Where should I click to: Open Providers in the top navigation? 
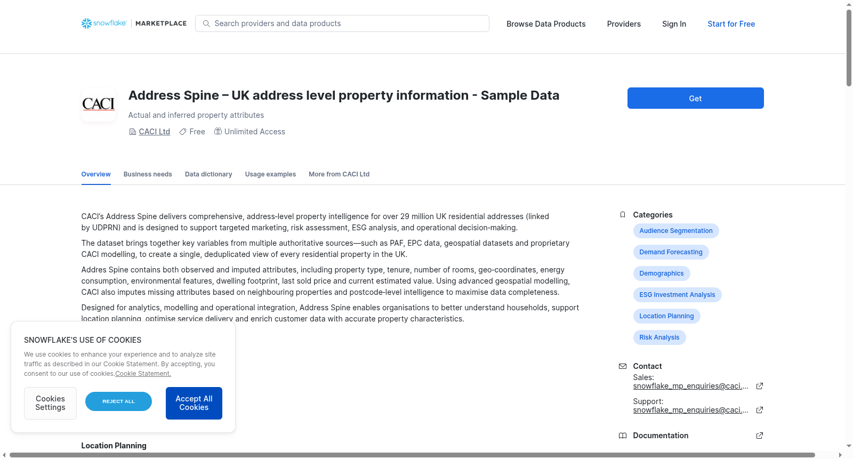(624, 24)
